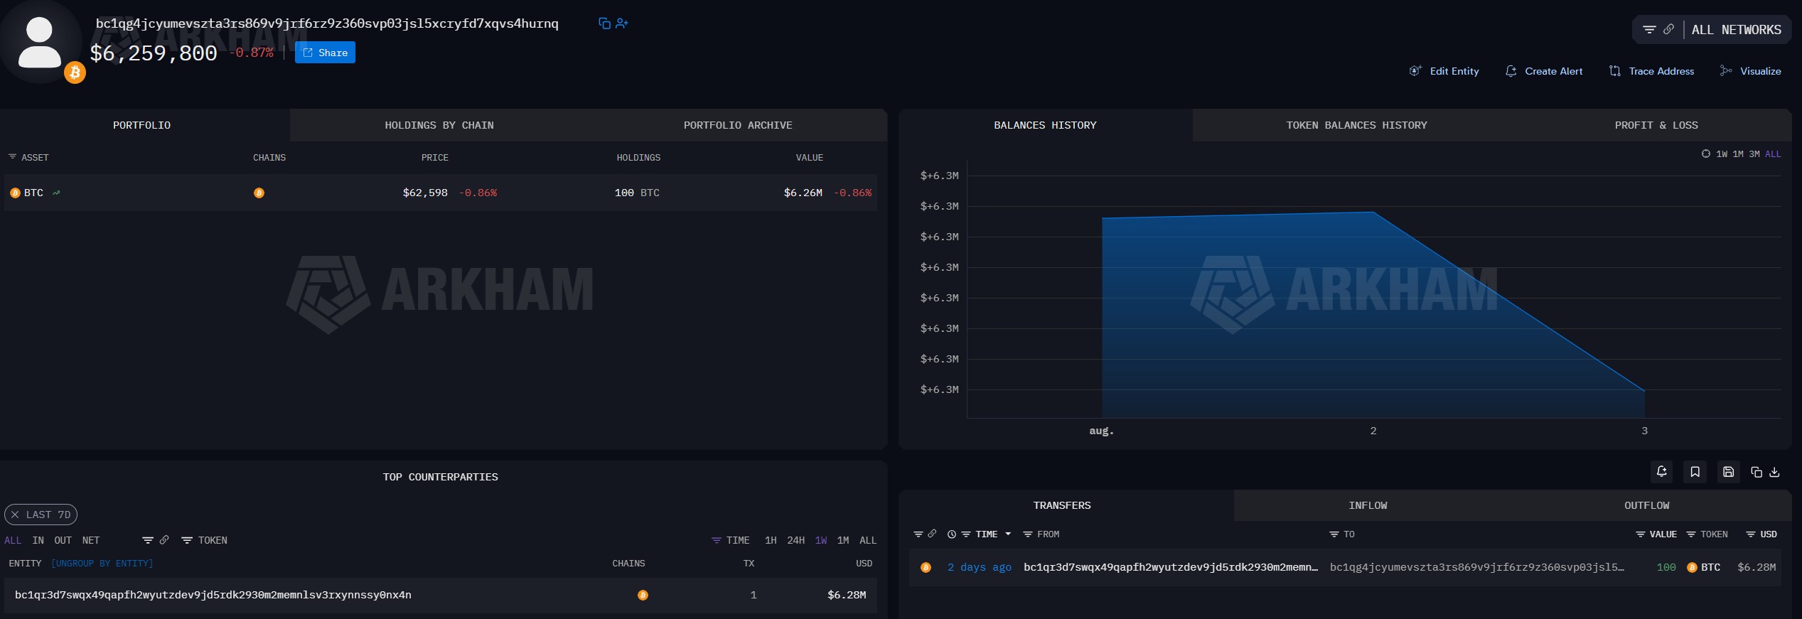The height and width of the screenshot is (619, 1802).
Task: Switch to the Outflow tab
Action: coord(1646,505)
